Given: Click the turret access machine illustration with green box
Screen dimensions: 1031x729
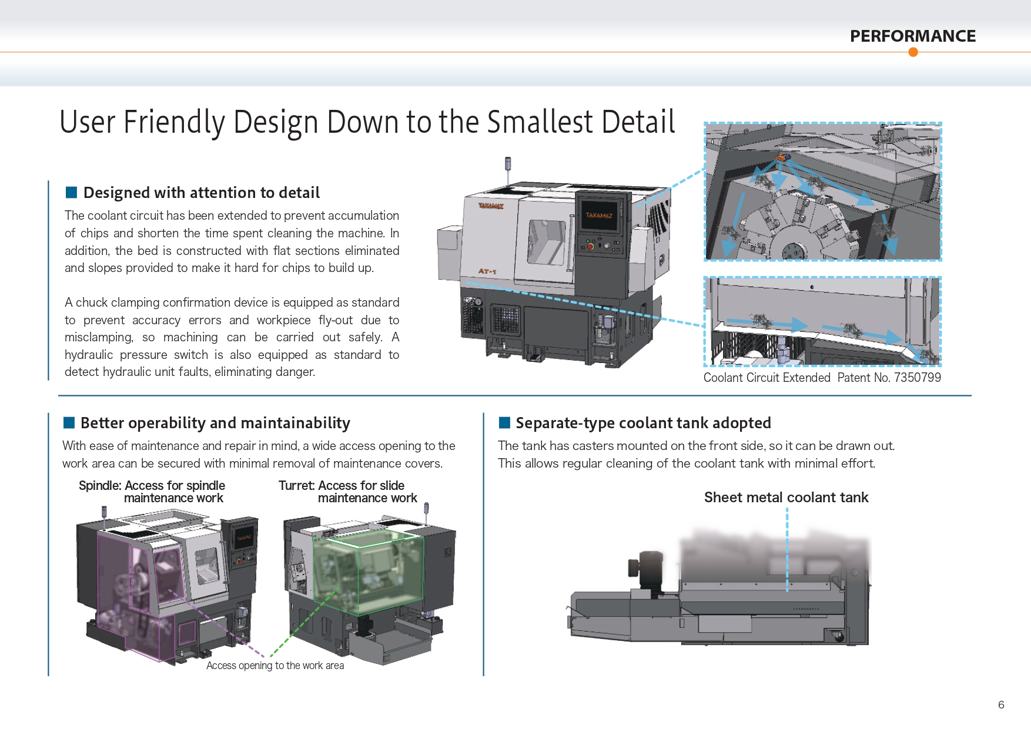Looking at the screenshot, I should (x=370, y=583).
